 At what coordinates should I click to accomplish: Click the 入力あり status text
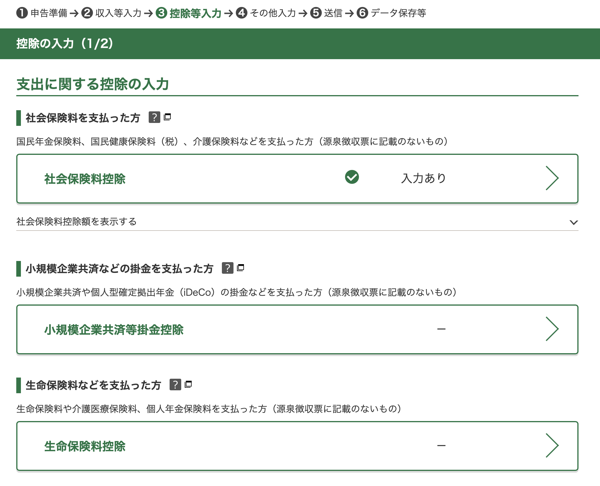pyautogui.click(x=423, y=178)
